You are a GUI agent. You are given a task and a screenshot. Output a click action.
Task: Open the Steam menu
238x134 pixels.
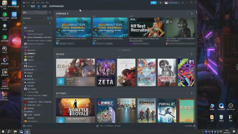click(26, 3)
